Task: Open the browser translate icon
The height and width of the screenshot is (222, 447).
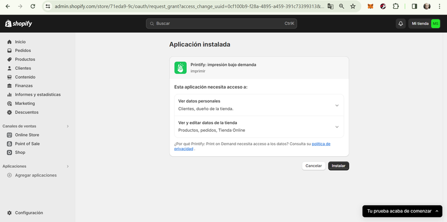Action: point(331,6)
